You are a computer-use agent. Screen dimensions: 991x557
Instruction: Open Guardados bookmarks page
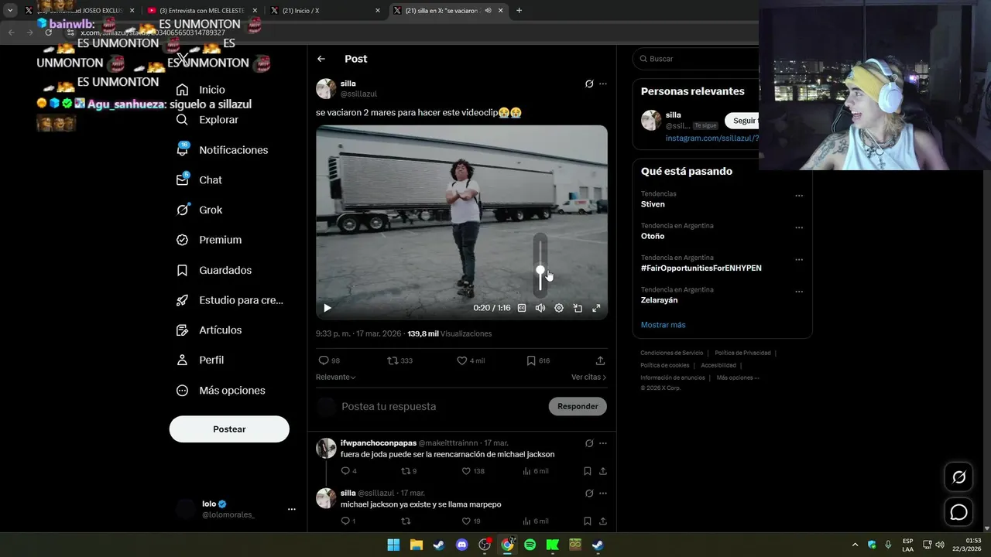click(214, 270)
